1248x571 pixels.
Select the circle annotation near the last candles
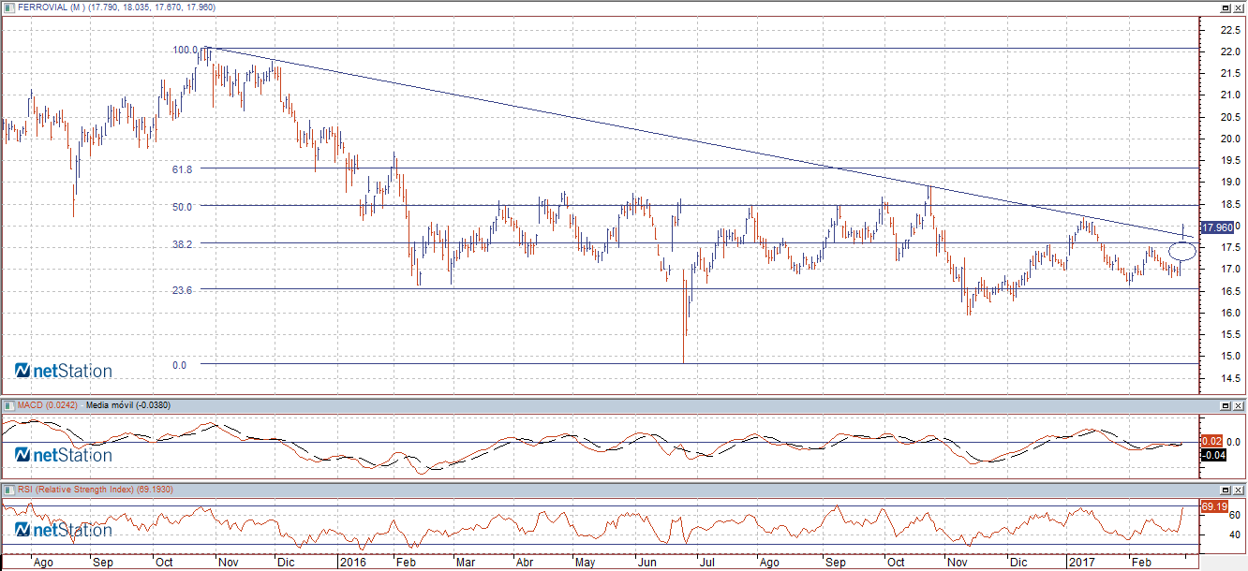1182,250
